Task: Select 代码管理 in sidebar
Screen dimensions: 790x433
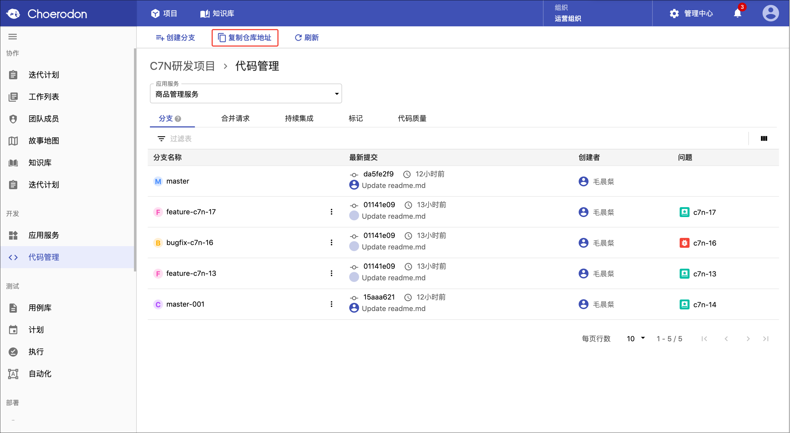Action: [x=67, y=257]
